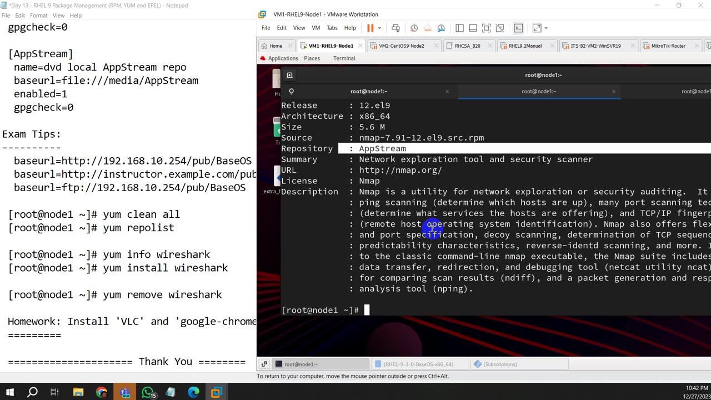Screen dimensions: 711x400
Task: Click the highlighted Repository AppStream row
Action: (495, 148)
